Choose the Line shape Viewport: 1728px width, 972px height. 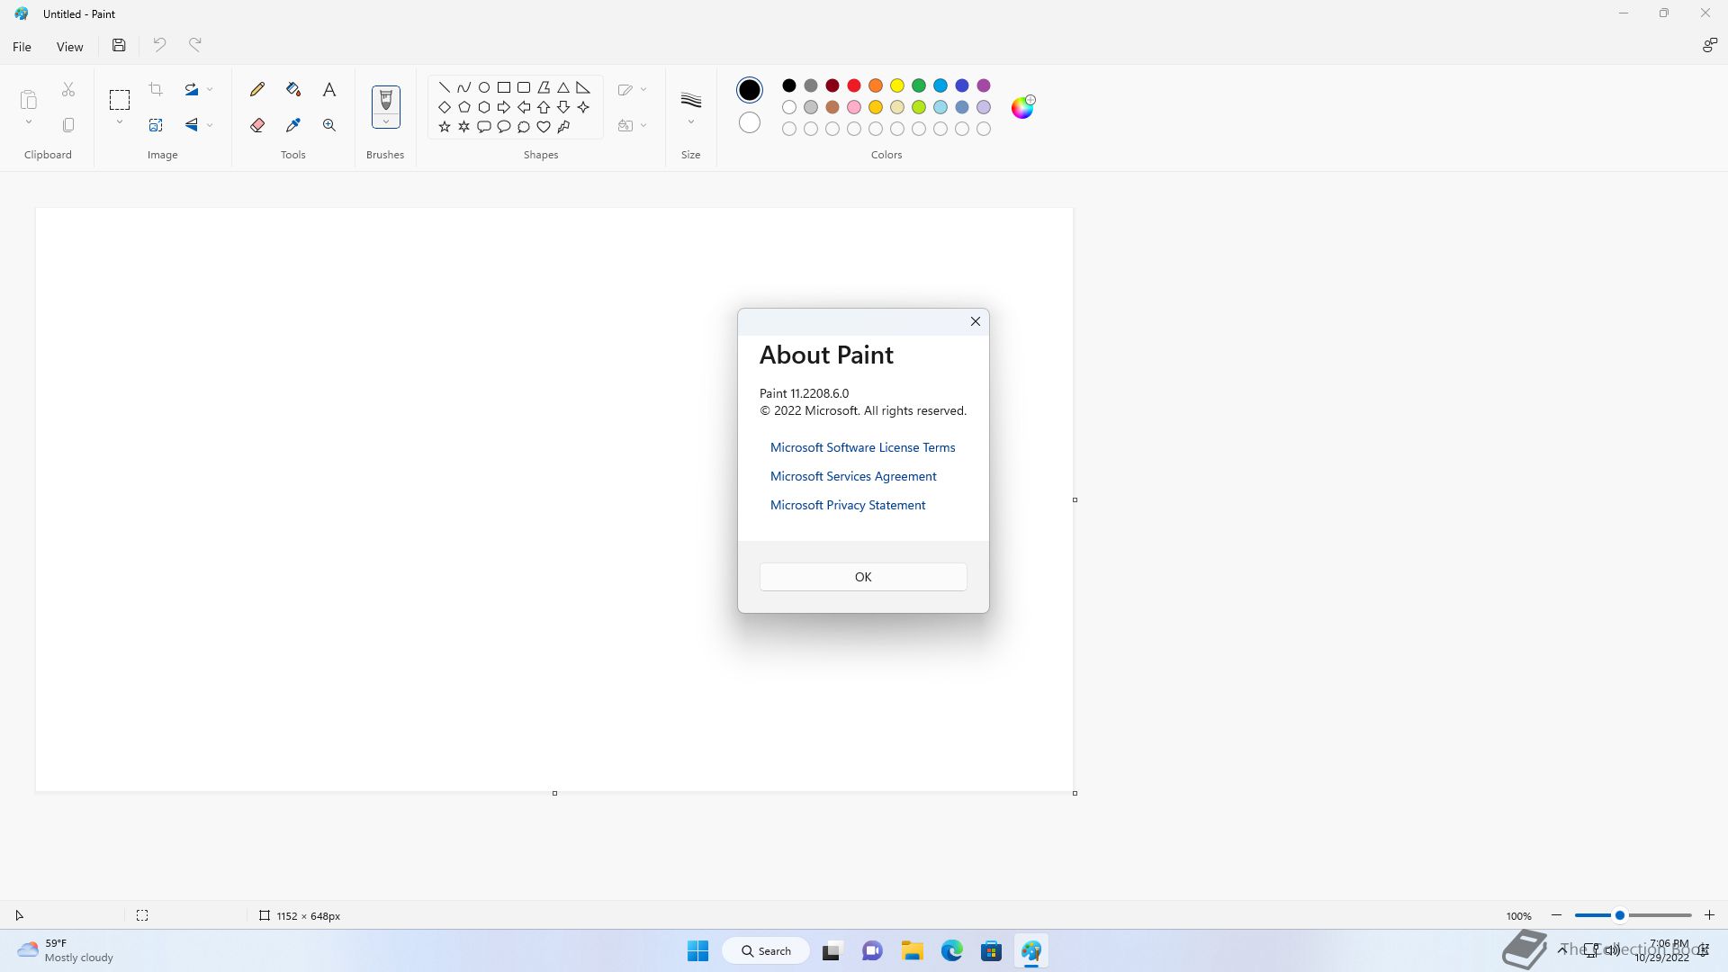tap(445, 87)
